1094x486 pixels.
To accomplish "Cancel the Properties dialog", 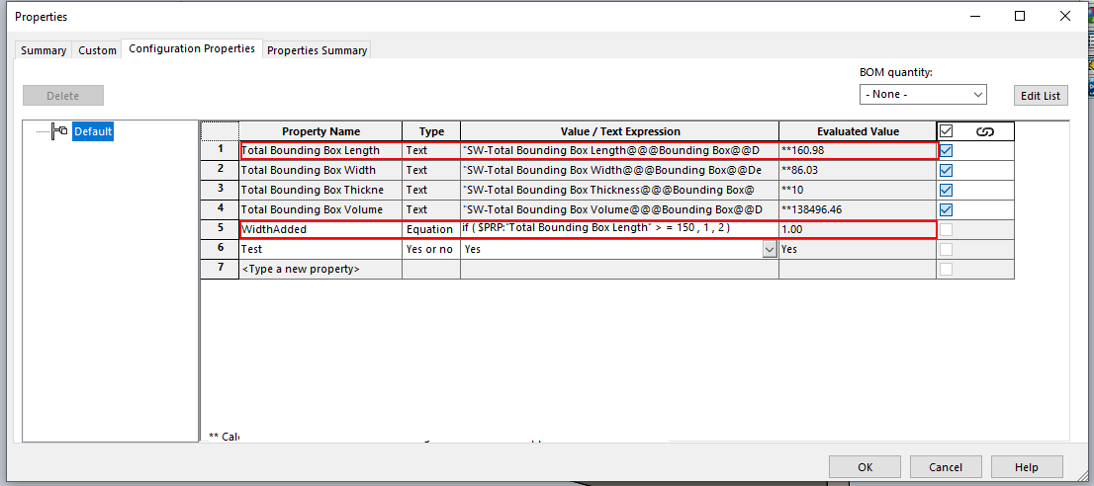I will pos(946,467).
